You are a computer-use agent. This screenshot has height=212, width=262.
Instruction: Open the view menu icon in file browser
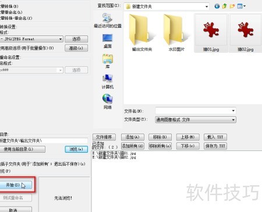[x=241, y=6]
